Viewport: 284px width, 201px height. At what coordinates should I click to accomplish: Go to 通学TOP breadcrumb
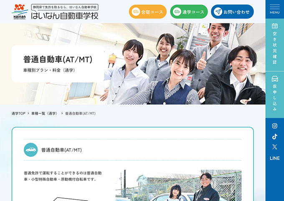tap(18, 113)
